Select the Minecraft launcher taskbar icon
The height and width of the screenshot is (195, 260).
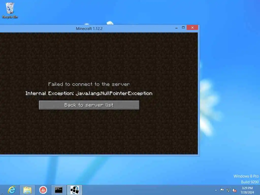pyautogui.click(x=75, y=190)
